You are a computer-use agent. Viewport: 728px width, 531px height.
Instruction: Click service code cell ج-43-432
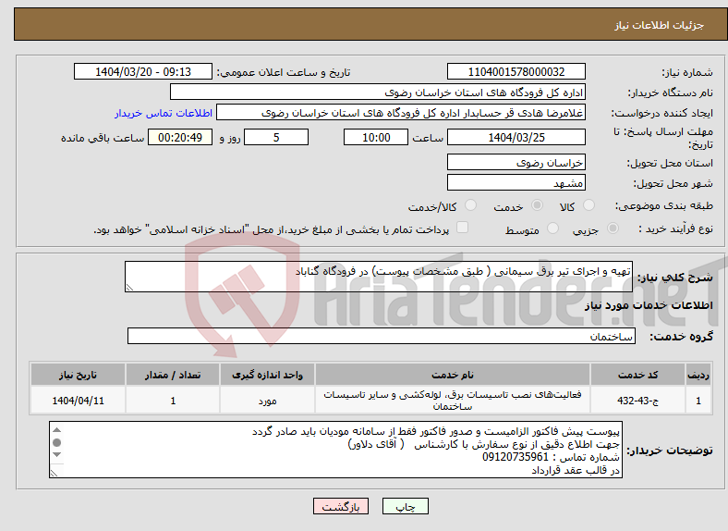pyautogui.click(x=637, y=401)
